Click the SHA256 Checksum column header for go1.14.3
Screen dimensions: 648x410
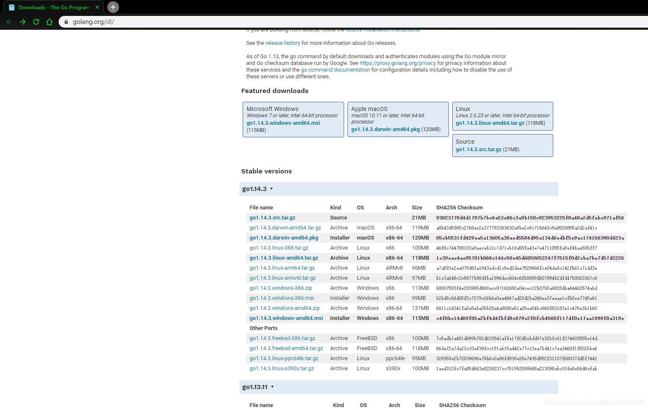pyautogui.click(x=459, y=208)
